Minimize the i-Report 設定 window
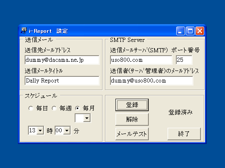Viewport: 225px width, 168px height. pyautogui.click(x=180, y=31)
